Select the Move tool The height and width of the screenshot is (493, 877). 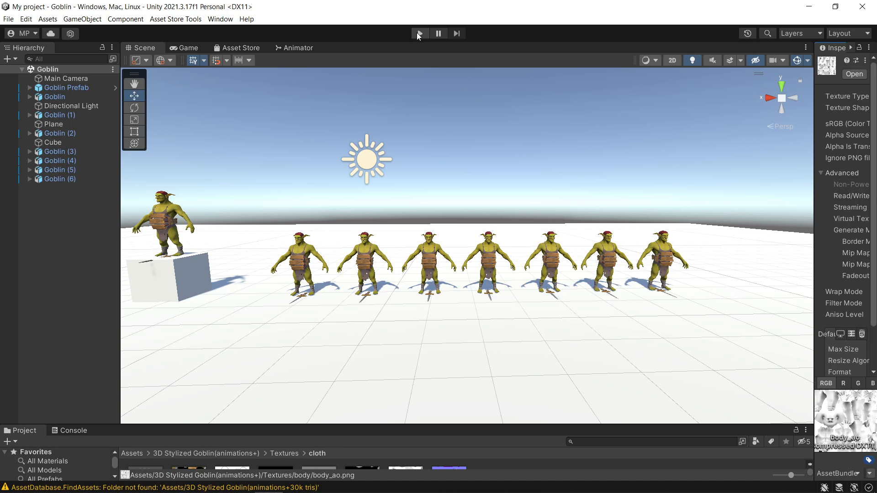134,96
